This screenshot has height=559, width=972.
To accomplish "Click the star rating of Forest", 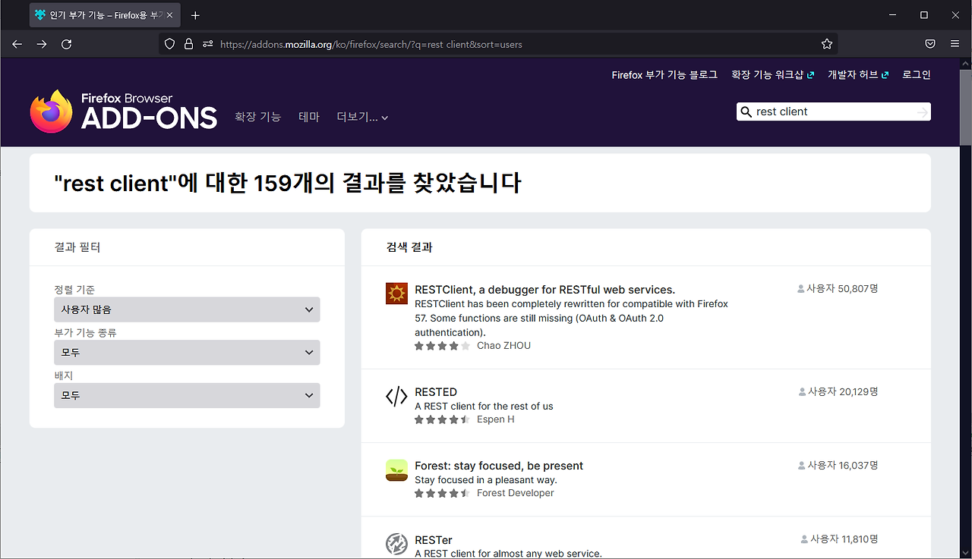I will click(442, 493).
